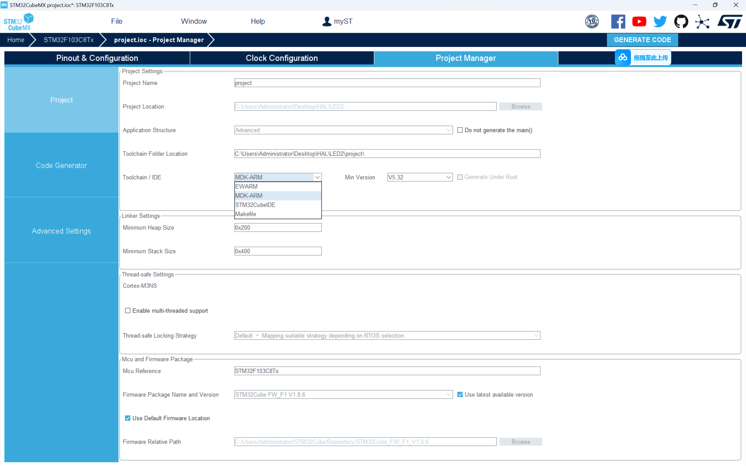Image resolution: width=746 pixels, height=466 pixels.
Task: Go to Home breadcrumb
Action: [16, 40]
